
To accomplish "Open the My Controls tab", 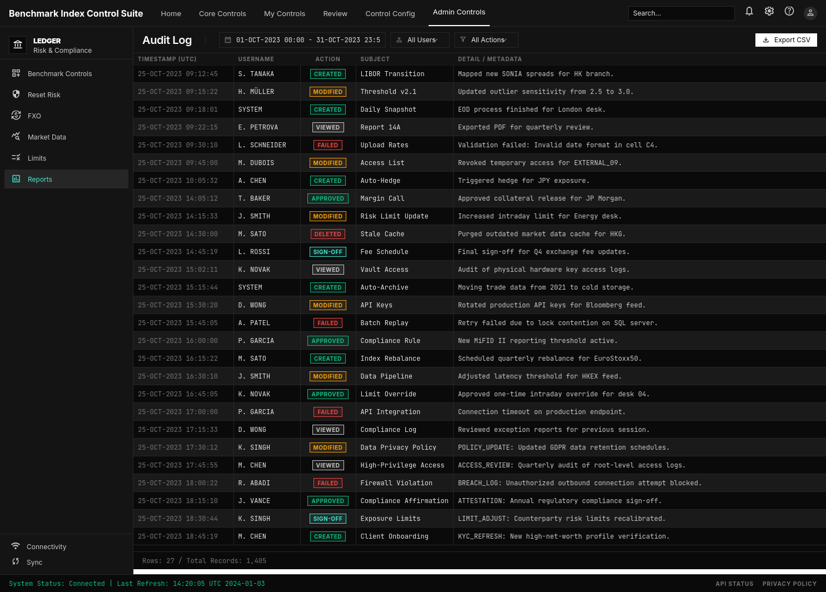I will [x=285, y=13].
